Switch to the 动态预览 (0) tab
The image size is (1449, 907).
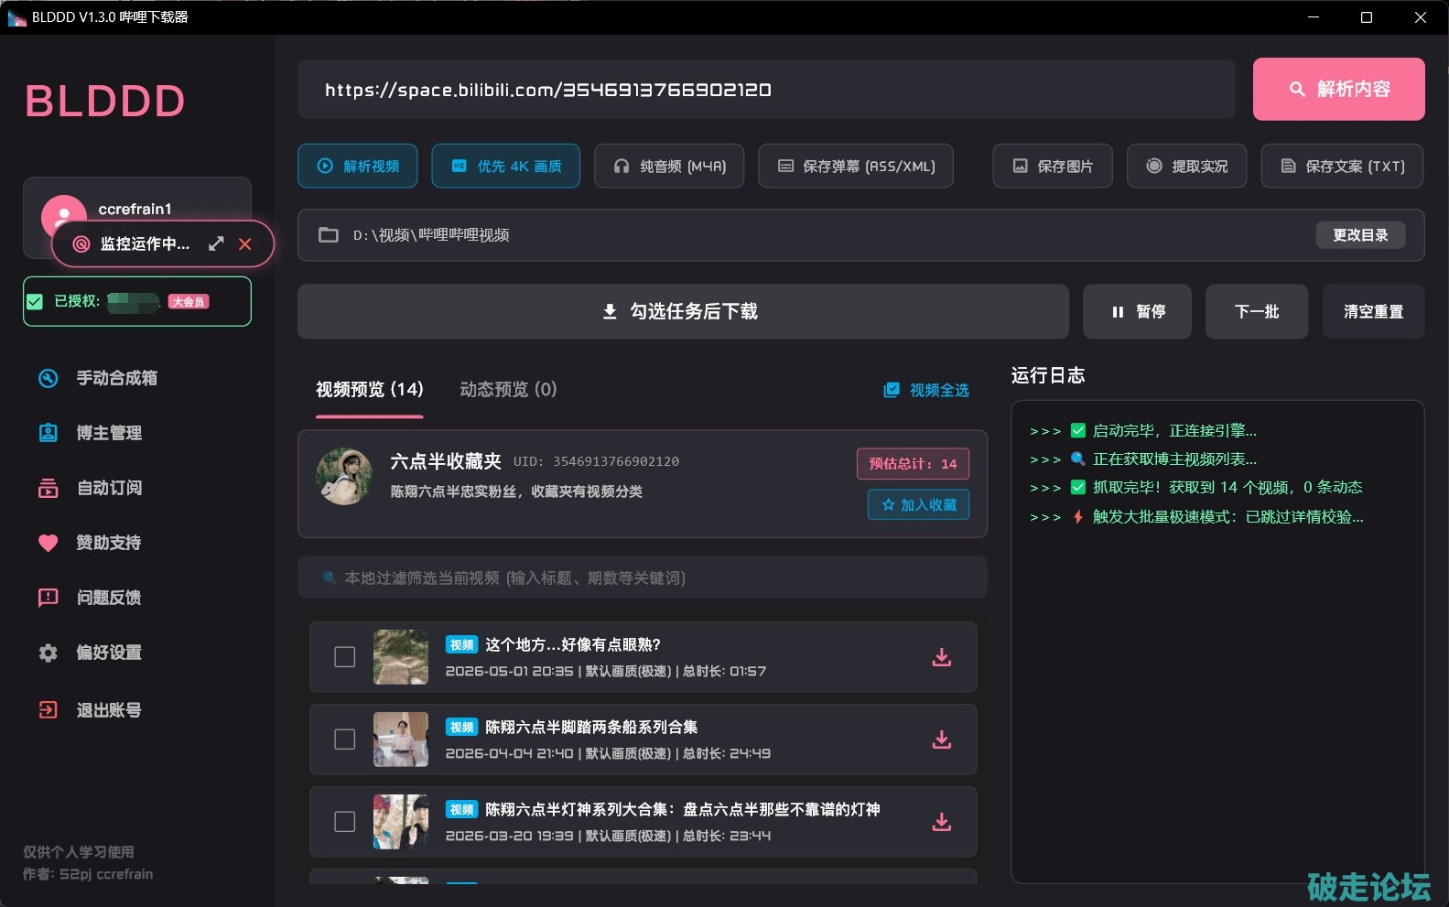(x=508, y=390)
